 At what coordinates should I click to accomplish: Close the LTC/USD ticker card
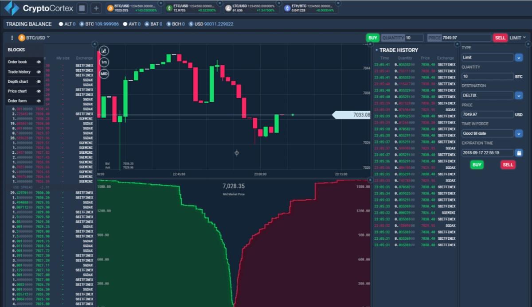pos(278,3)
